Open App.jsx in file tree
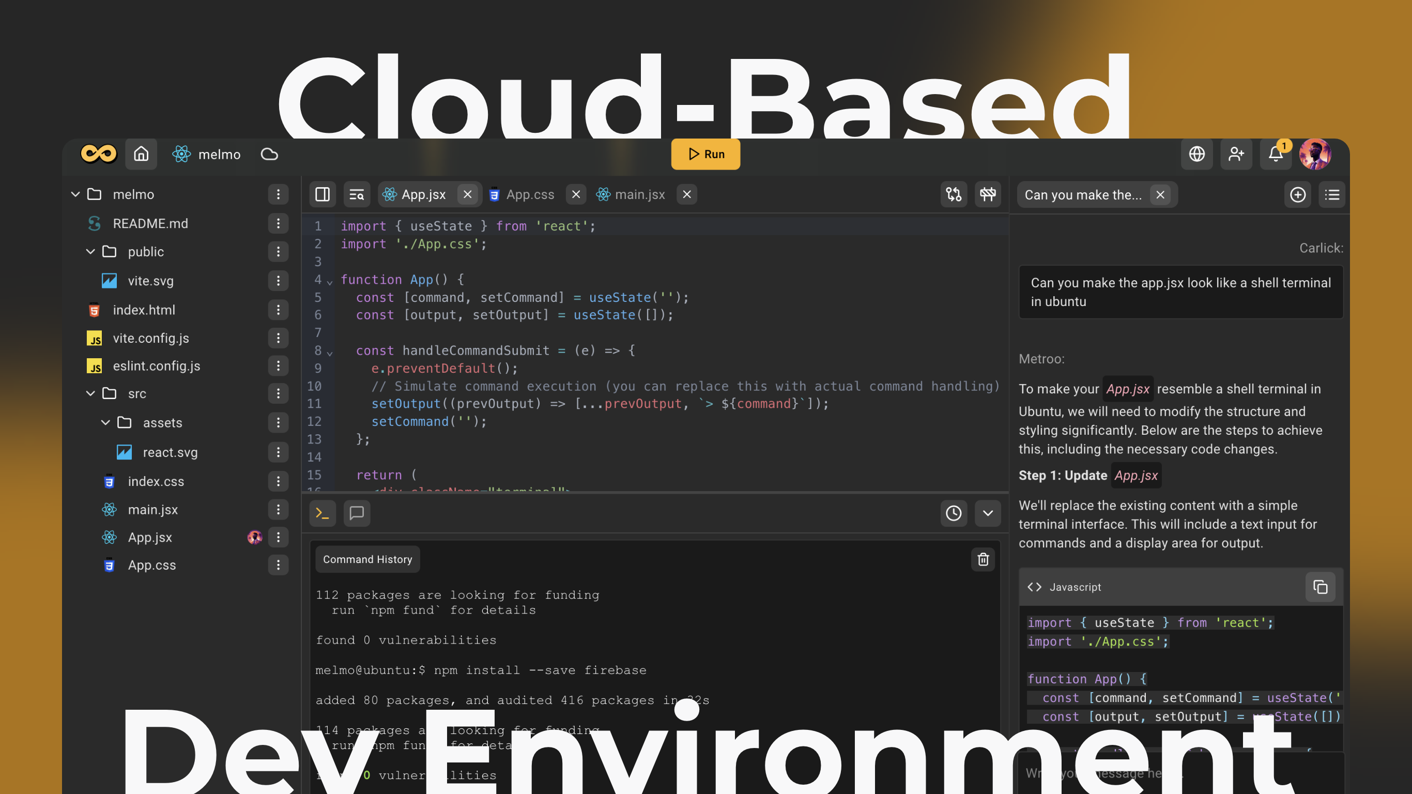The width and height of the screenshot is (1412, 794). (x=150, y=538)
